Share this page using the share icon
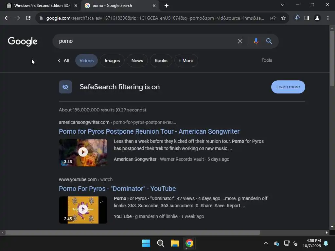The width and height of the screenshot is (335, 251). 273,18
